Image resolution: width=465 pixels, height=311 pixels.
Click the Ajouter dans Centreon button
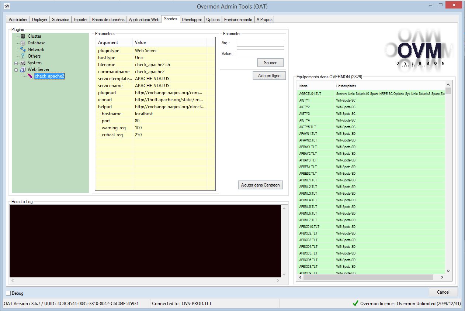[260, 185]
